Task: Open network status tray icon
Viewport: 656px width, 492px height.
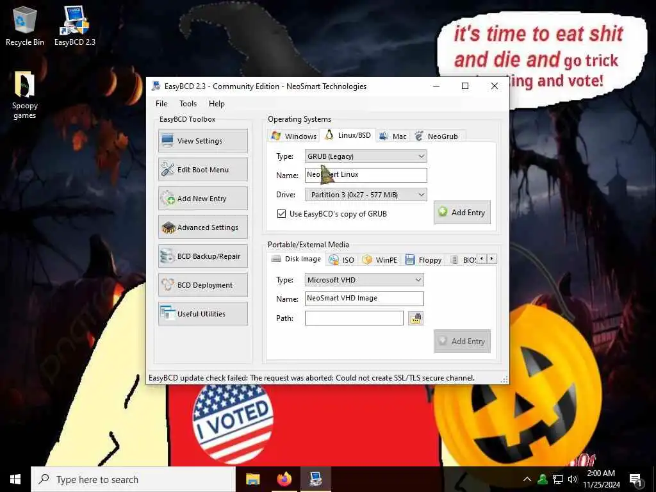Action: coord(558,479)
